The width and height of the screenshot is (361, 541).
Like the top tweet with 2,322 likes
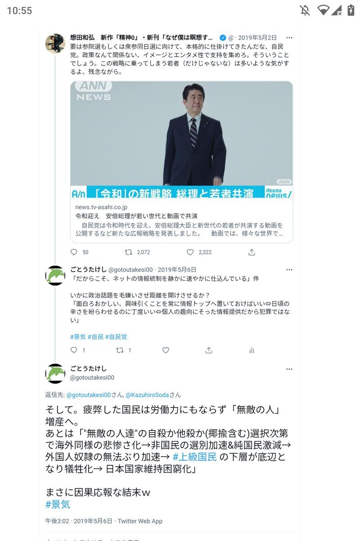click(190, 252)
